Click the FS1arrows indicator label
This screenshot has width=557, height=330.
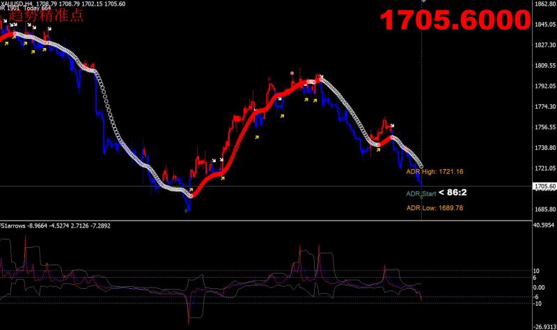click(x=14, y=225)
